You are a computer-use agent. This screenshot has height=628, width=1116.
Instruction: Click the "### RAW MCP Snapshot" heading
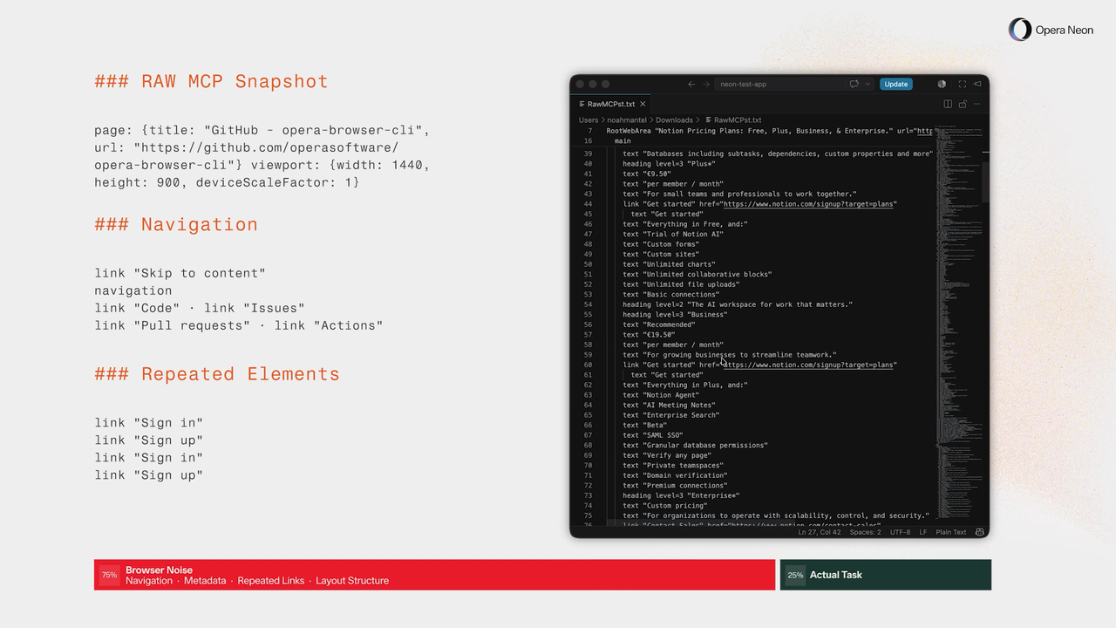[x=211, y=81]
